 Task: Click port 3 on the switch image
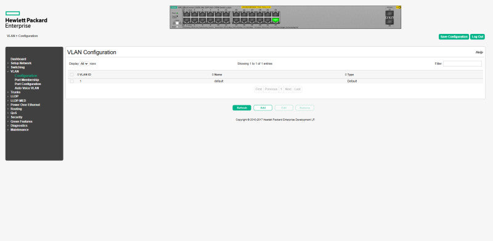(195, 14)
